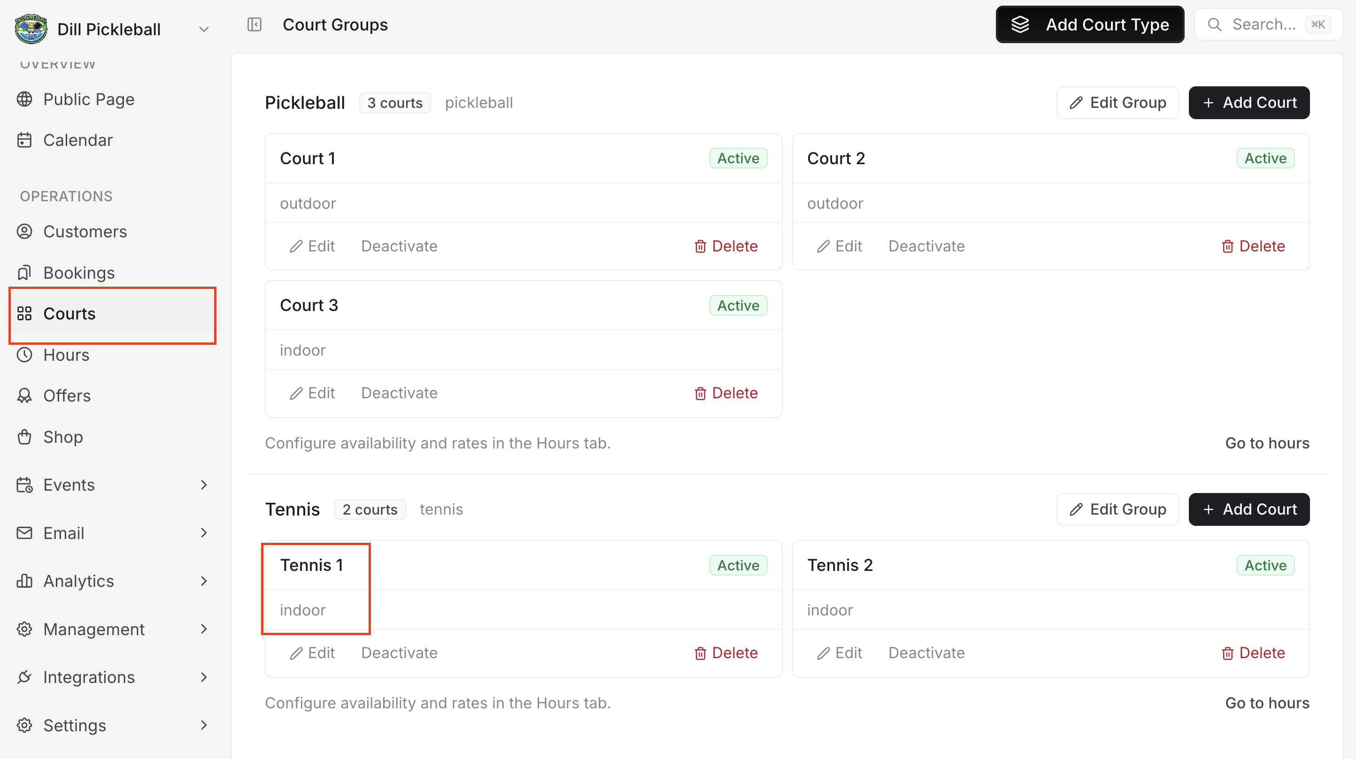Click the plus icon on Tennis Add Court
This screenshot has height=759, width=1356.
(1208, 509)
